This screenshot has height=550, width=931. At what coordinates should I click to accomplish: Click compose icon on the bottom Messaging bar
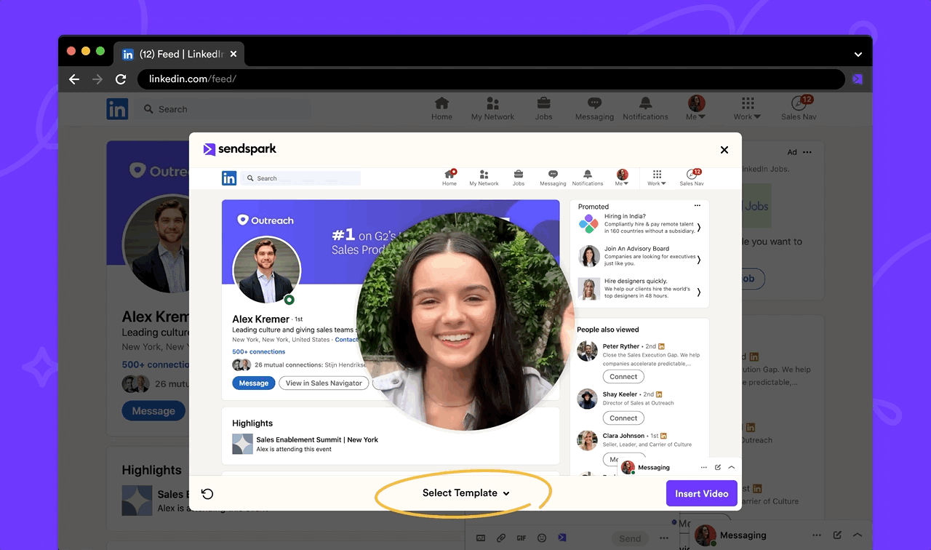tap(838, 535)
